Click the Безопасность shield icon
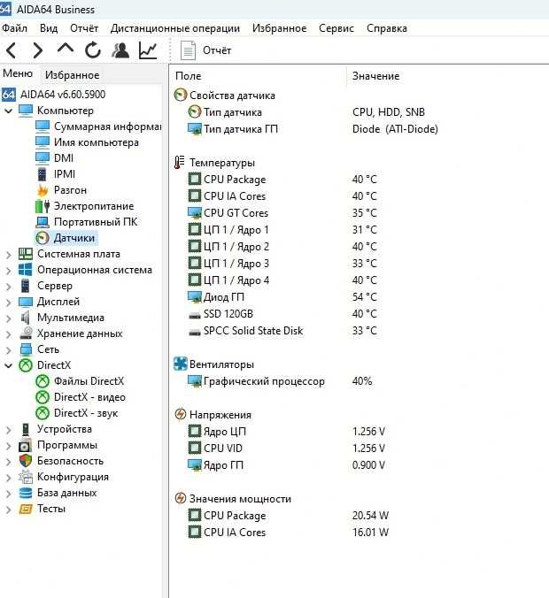Image resolution: width=549 pixels, height=598 pixels. 26,461
